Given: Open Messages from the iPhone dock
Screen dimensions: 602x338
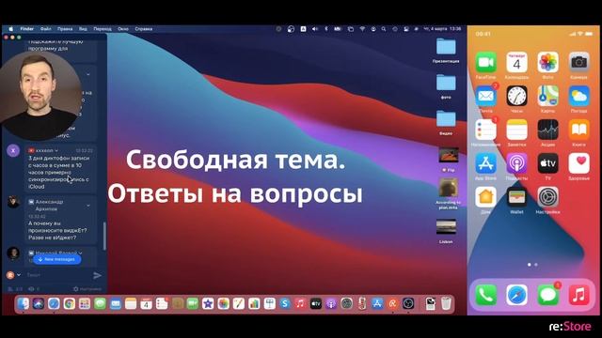Looking at the screenshot, I should [x=547, y=295].
